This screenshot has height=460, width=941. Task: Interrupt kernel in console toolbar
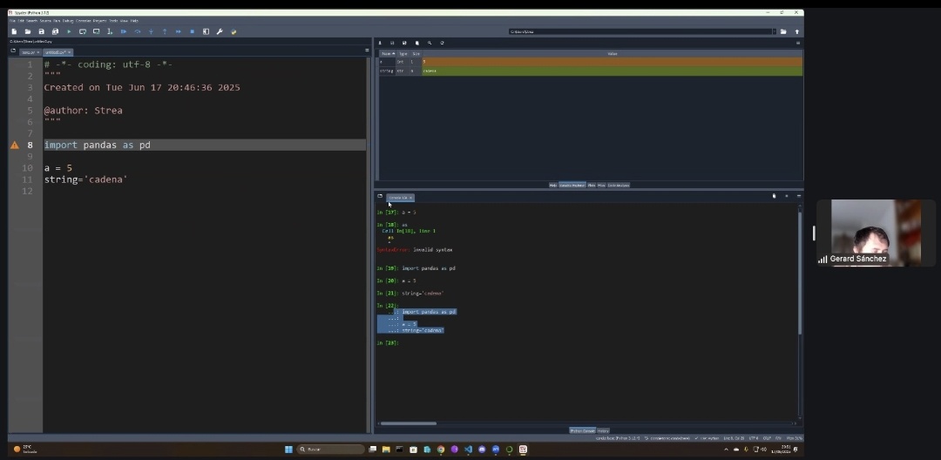point(787,196)
